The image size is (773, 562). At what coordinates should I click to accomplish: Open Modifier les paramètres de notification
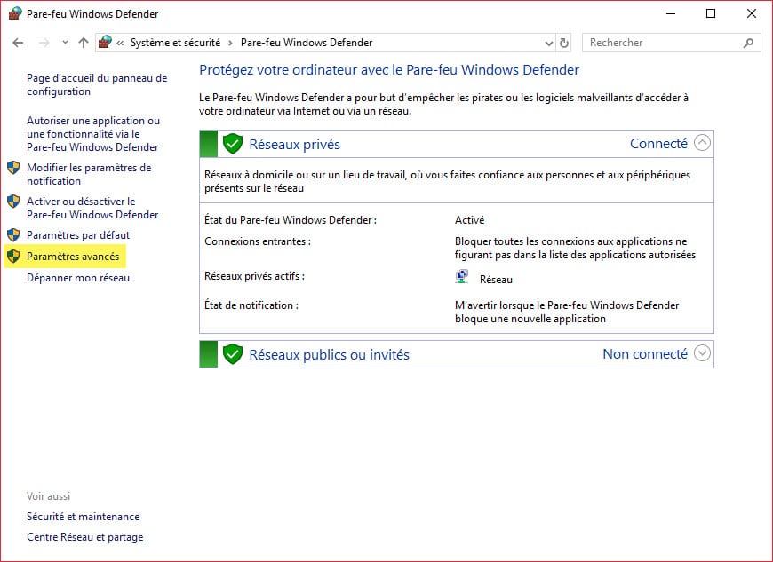click(x=89, y=174)
